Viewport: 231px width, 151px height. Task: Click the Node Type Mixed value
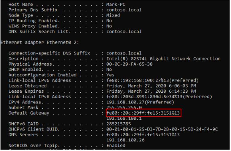113,15
